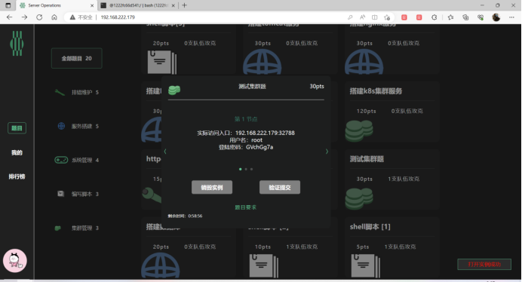
Task: Reload the current page
Action: (x=39, y=17)
